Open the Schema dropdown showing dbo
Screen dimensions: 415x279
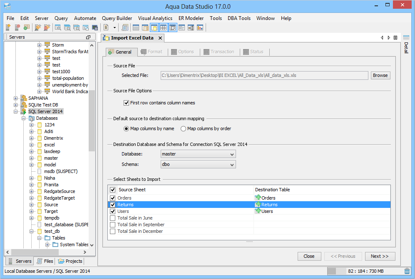click(x=198, y=164)
